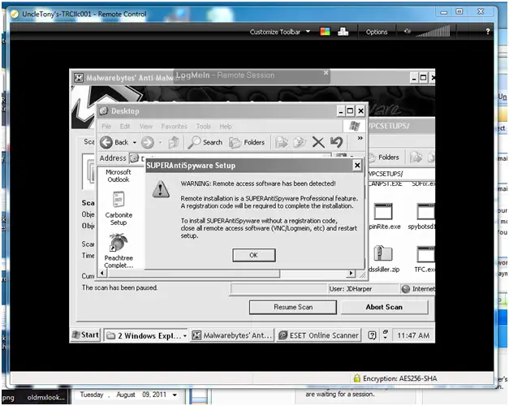Select the pinRite.exe file icon
The height and width of the screenshot is (406, 509).
pos(384,216)
